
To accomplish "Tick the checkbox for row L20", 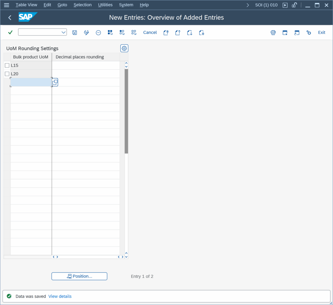I will coord(7,74).
